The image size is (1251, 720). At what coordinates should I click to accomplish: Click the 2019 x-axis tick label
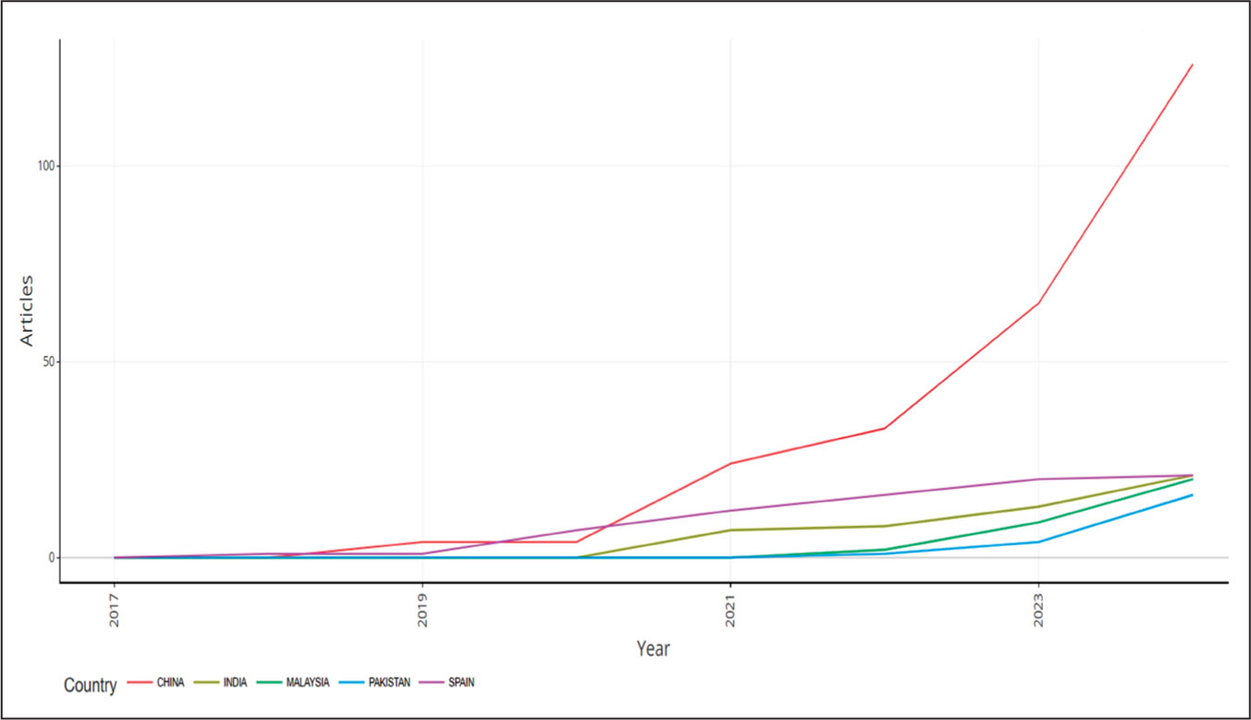pos(423,612)
